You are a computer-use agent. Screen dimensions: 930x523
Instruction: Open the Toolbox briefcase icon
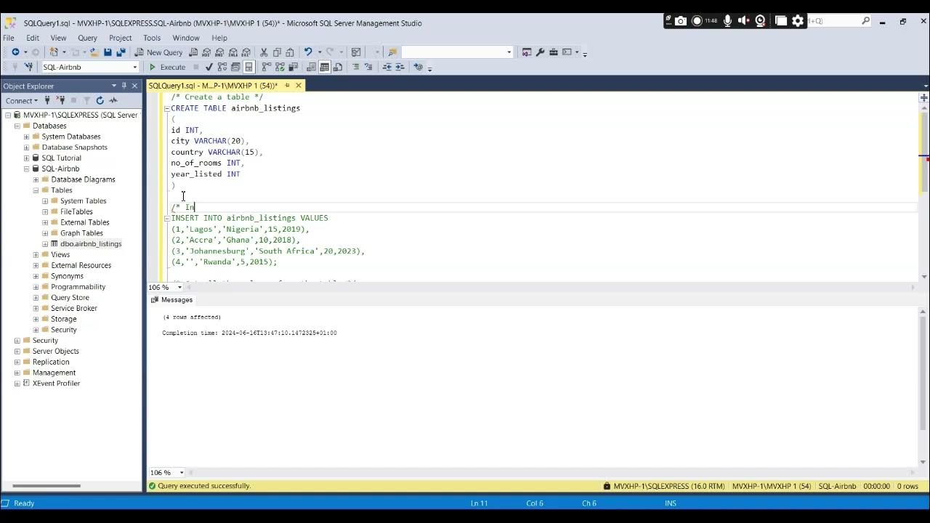(554, 52)
